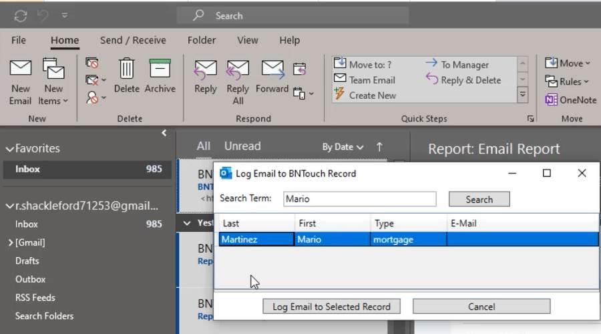Collapse the Yesterday message group

[187, 223]
